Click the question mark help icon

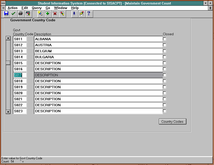(x=88, y=13)
